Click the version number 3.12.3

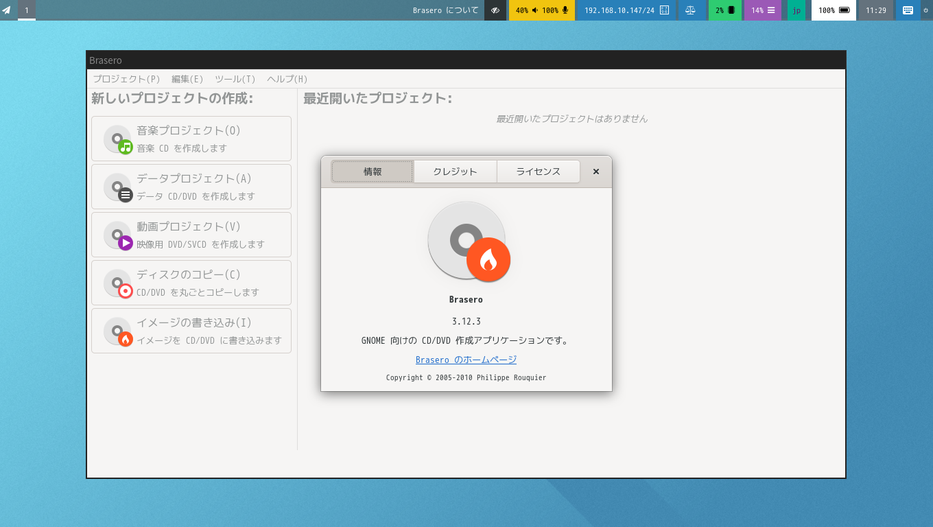click(466, 321)
